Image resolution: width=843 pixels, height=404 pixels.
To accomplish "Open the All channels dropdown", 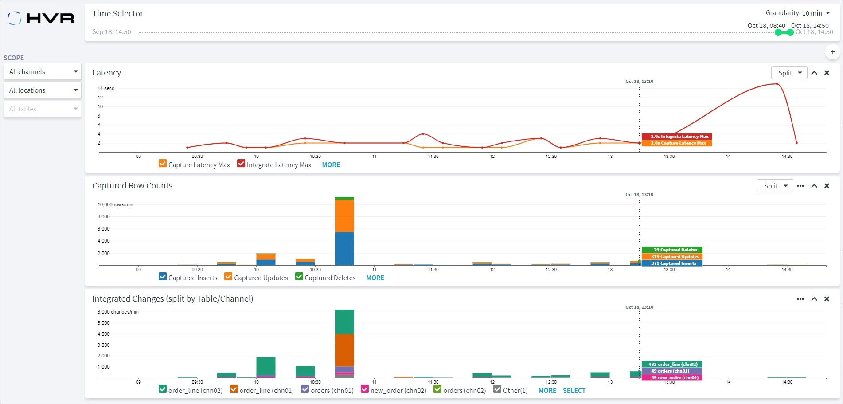I will tap(43, 71).
